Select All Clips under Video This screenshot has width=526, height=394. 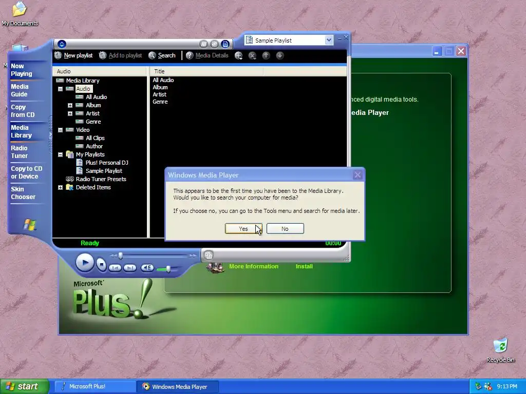point(95,138)
